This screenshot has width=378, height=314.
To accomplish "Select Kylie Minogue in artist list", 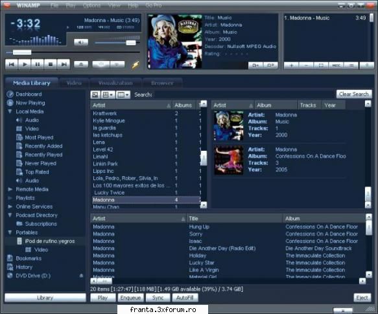I will (109, 121).
